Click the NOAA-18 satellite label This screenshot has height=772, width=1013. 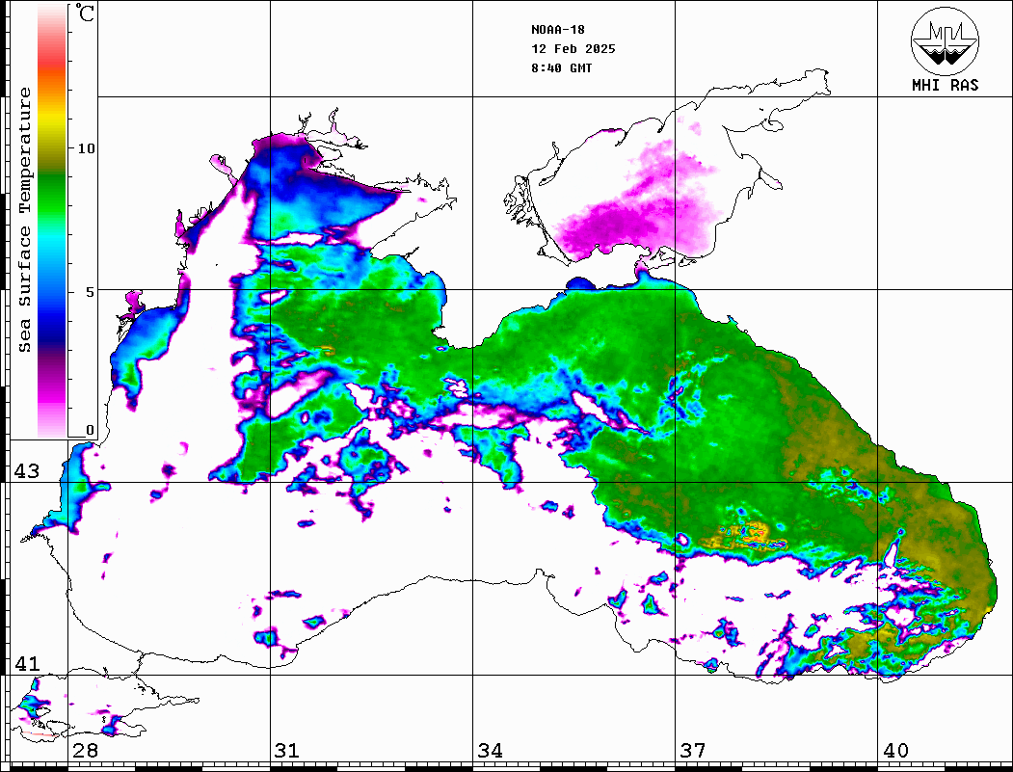click(x=558, y=30)
